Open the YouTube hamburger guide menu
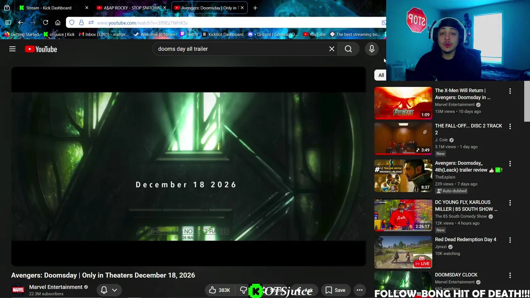 click(12, 49)
